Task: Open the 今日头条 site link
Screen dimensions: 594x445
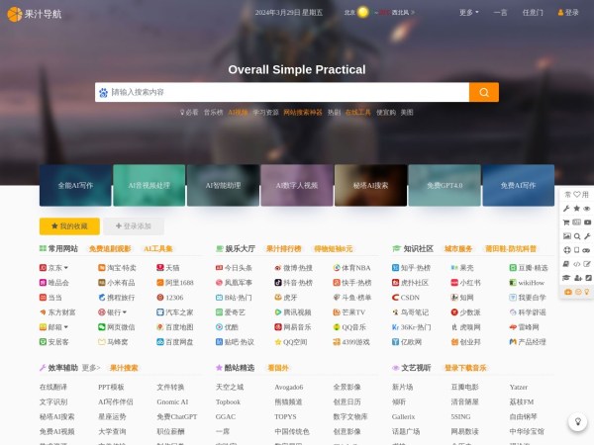Action: click(234, 268)
